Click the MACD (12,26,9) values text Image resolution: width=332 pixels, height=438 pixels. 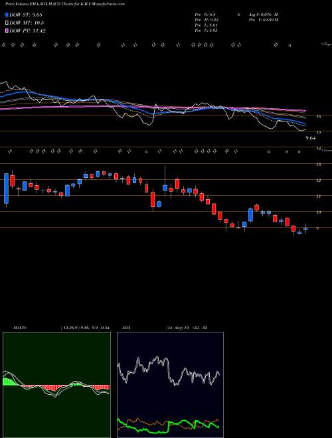pos(85,327)
